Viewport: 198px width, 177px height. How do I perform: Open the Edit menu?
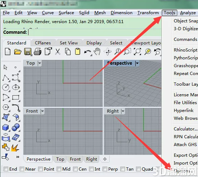pos(19,13)
